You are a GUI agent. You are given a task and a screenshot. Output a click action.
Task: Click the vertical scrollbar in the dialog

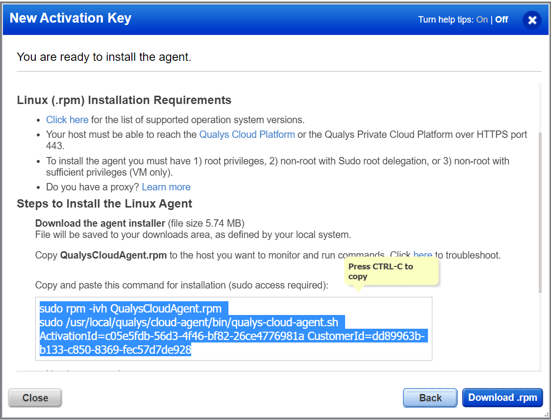540,211
